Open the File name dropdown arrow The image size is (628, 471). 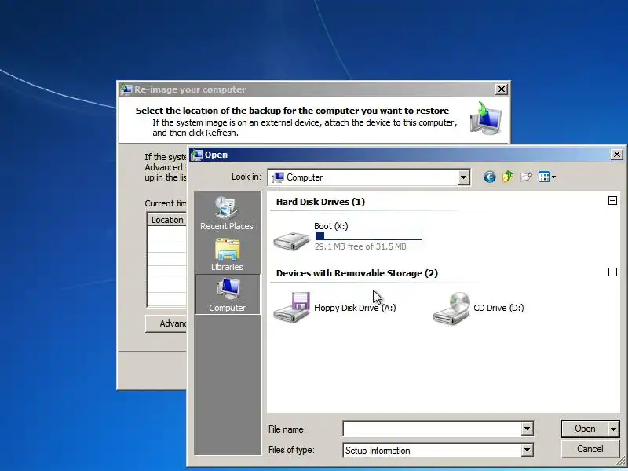(527, 429)
